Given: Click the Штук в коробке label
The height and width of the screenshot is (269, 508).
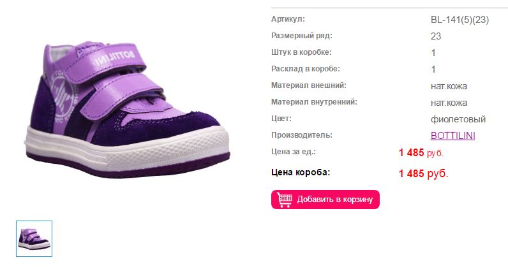Looking at the screenshot, I should pyautogui.click(x=301, y=52).
